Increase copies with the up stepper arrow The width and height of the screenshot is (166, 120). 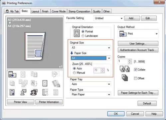pos(130,60)
